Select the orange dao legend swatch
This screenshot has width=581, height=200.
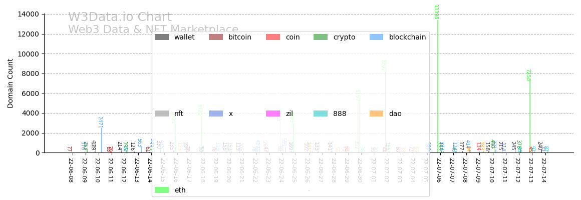376,113
